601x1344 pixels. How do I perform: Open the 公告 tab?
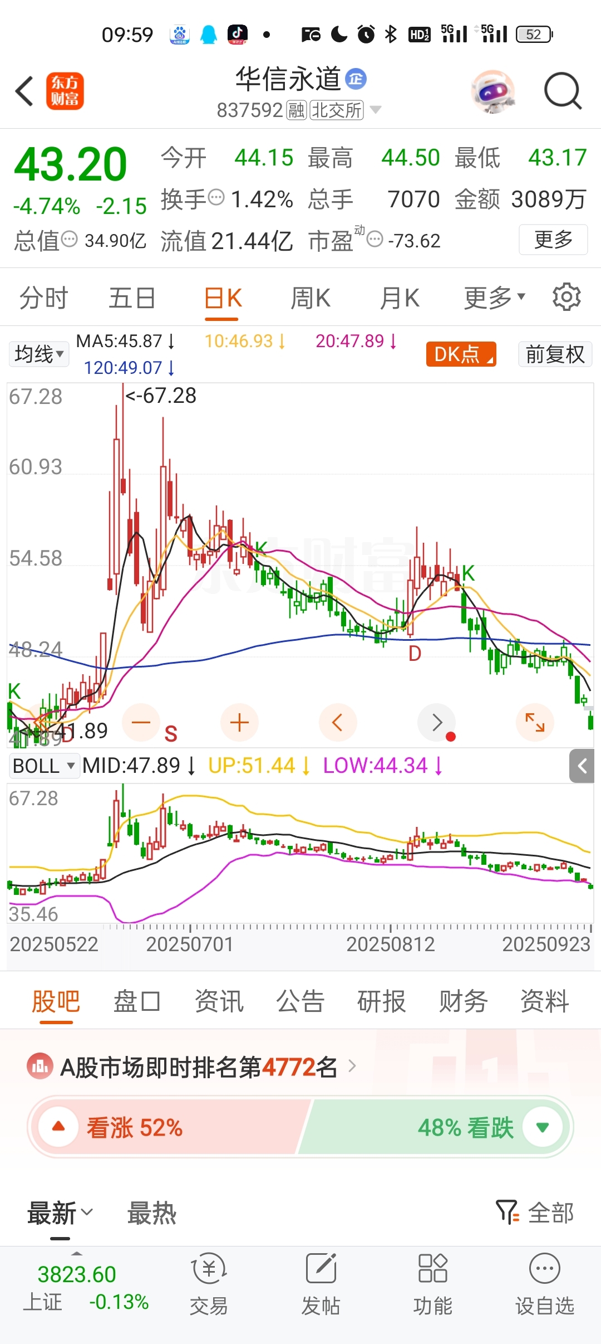(300, 1001)
